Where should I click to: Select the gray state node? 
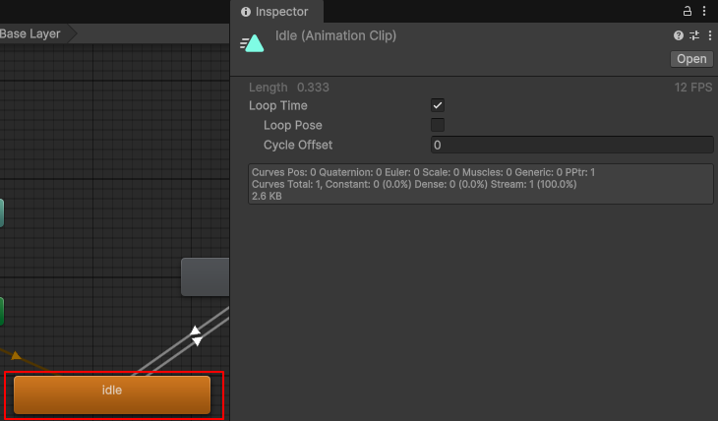(x=205, y=277)
